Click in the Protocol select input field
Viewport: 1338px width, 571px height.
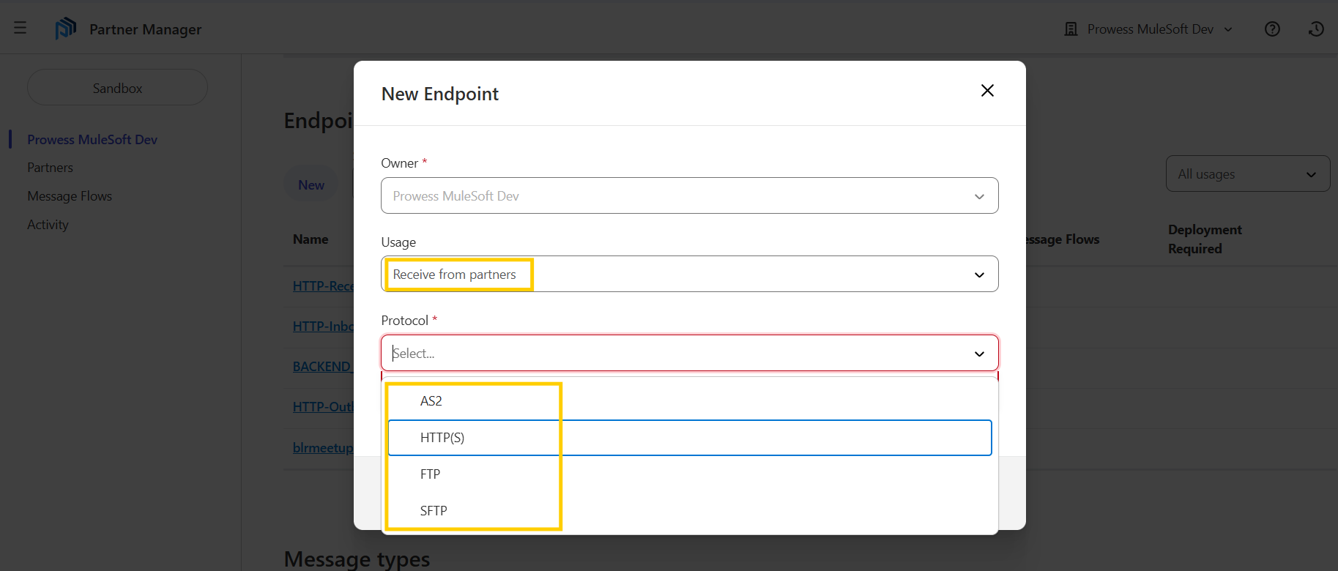pyautogui.click(x=659, y=354)
